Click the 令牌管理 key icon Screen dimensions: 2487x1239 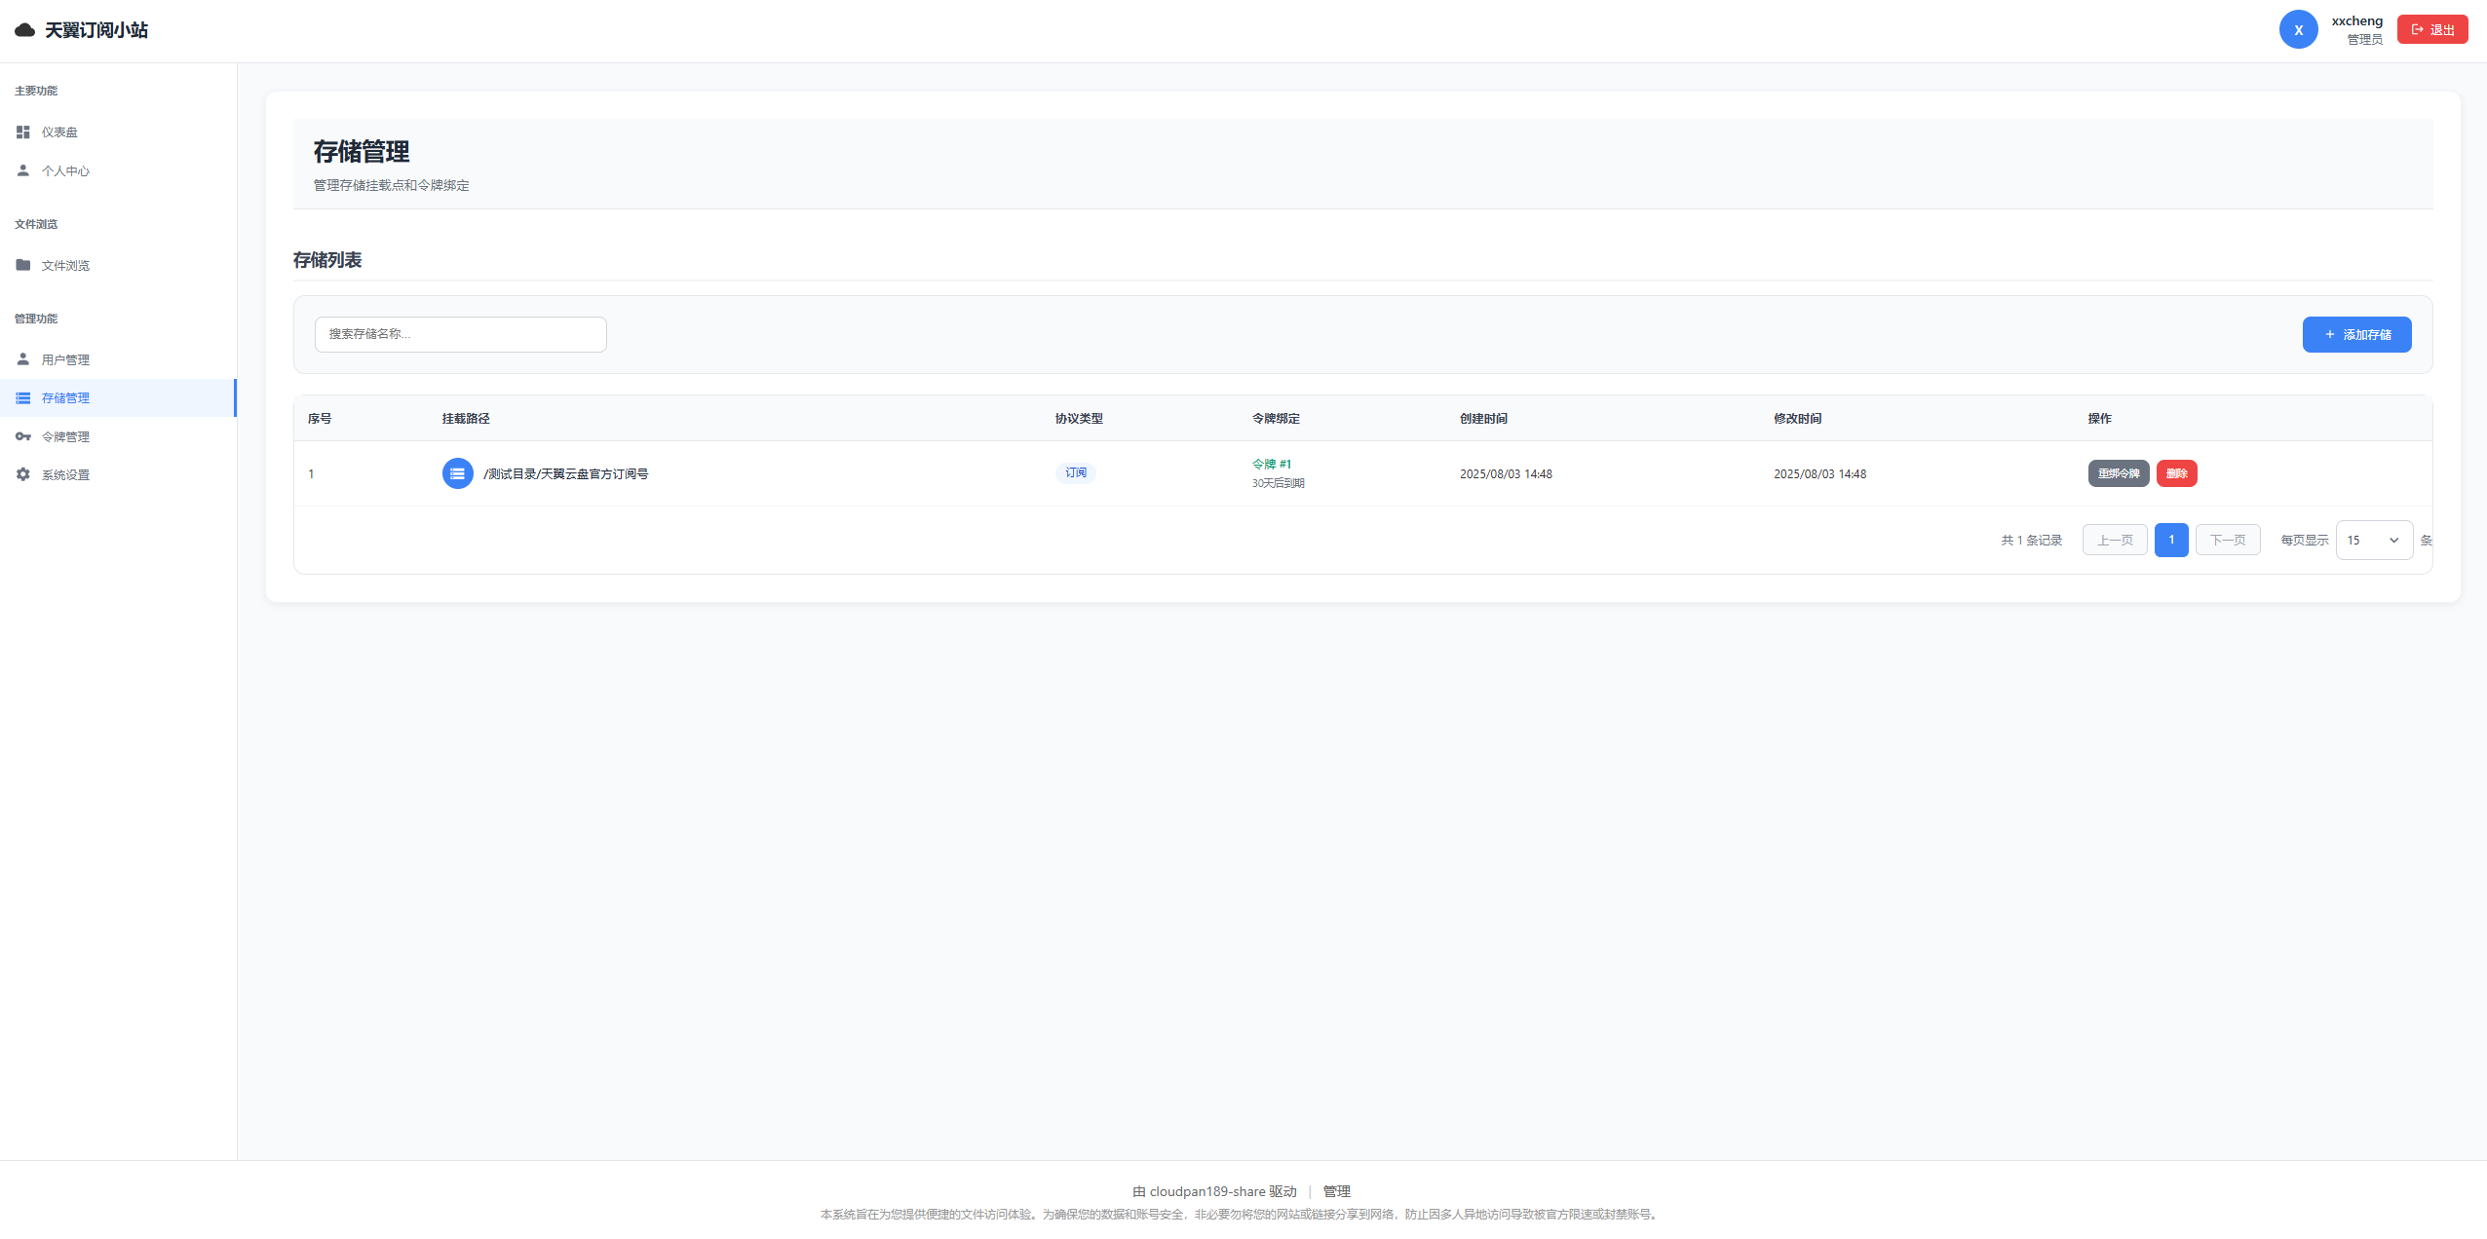pyautogui.click(x=23, y=436)
